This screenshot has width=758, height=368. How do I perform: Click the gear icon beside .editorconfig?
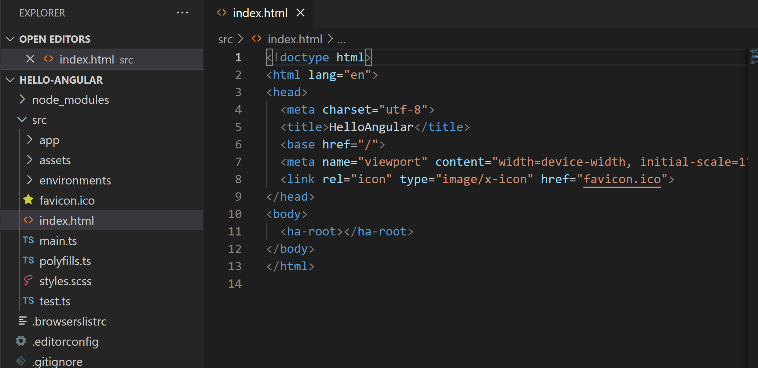coord(21,341)
